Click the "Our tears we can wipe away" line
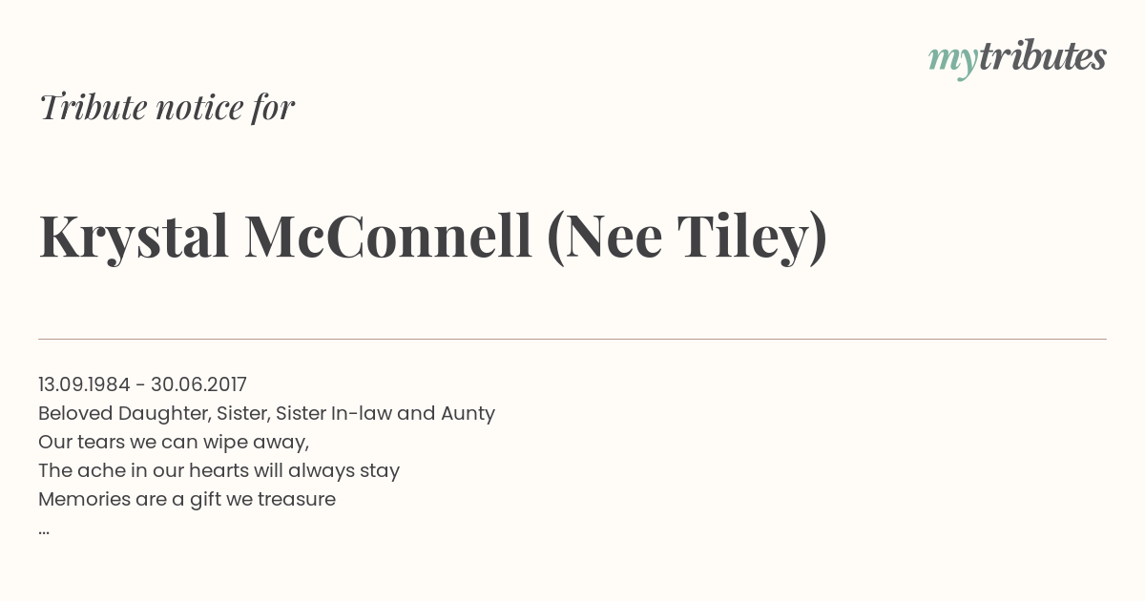The width and height of the screenshot is (1145, 601). coord(174,442)
